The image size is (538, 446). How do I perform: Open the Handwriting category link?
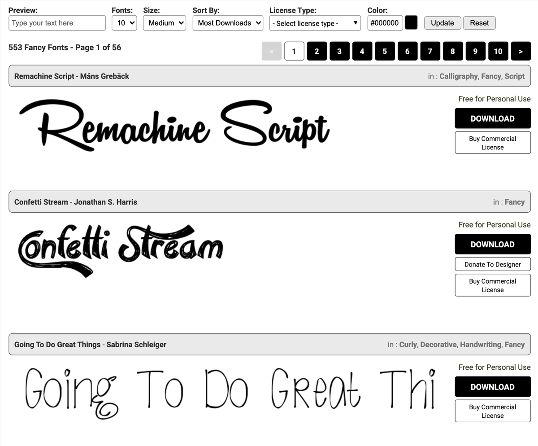(481, 345)
